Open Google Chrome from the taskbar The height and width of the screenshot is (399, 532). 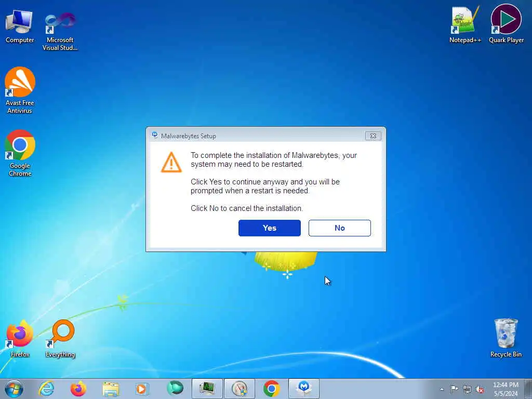click(271, 389)
